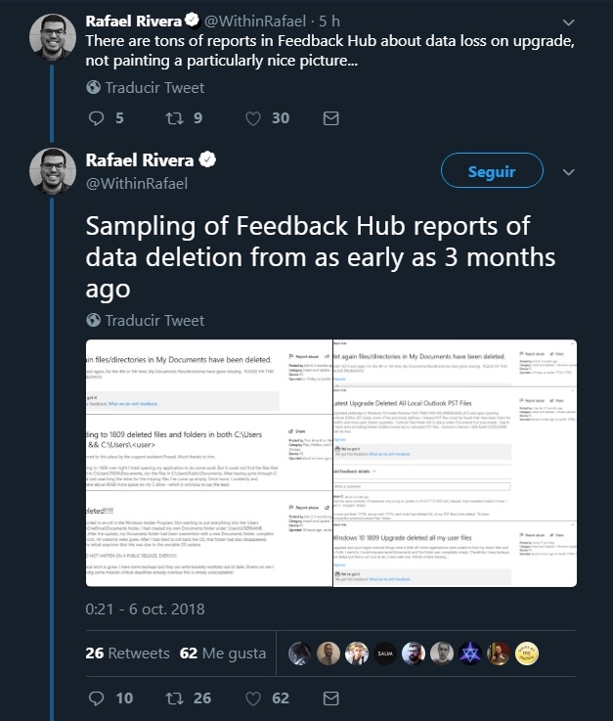The width and height of the screenshot is (613, 721).
Task: Click Traducir Tweet under the first tweet
Action: coord(146,87)
